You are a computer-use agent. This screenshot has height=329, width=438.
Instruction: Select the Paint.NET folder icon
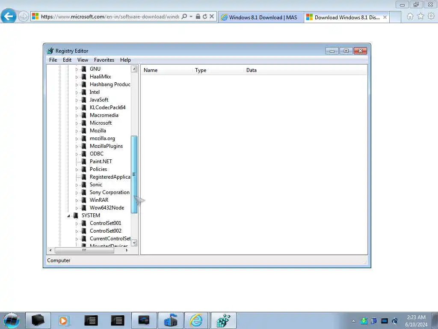coord(84,162)
